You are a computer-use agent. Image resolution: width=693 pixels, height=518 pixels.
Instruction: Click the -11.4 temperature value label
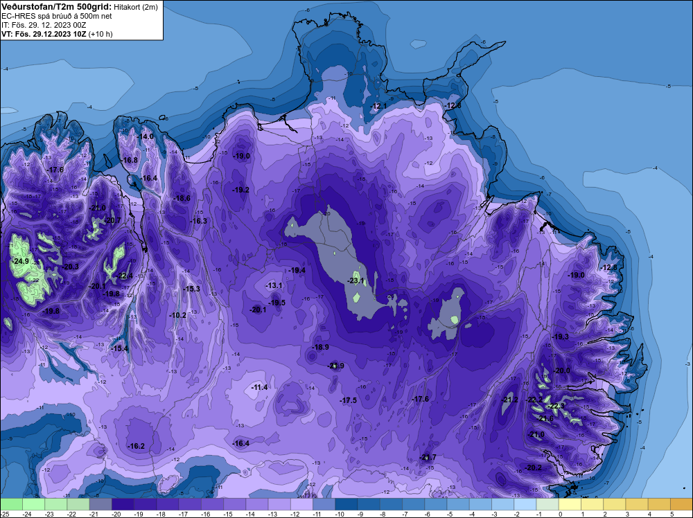pyautogui.click(x=259, y=387)
